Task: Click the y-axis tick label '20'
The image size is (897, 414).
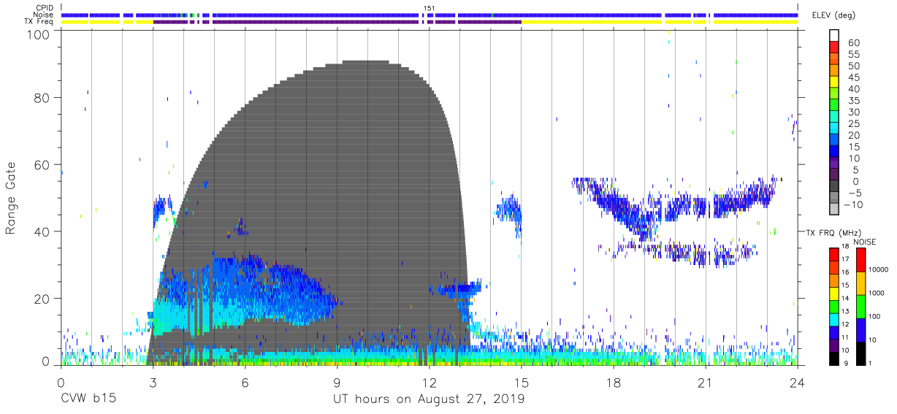Action: click(43, 299)
